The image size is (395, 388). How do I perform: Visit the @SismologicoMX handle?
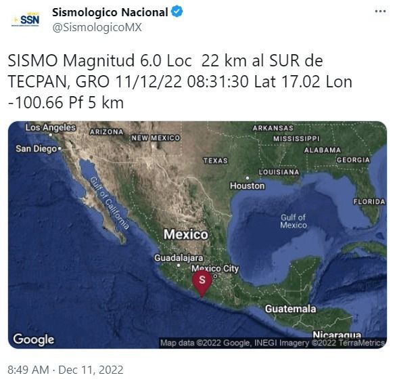point(97,27)
